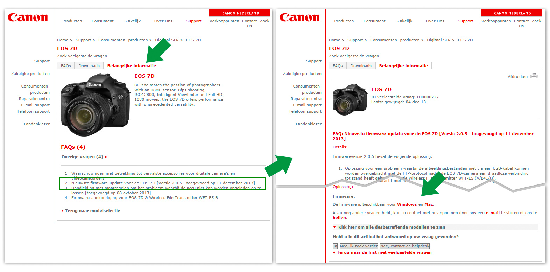Open Zakelijk menu in left page
This screenshot has width=550, height=272.
[x=133, y=21]
